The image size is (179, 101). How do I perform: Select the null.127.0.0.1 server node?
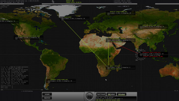click(108, 68)
